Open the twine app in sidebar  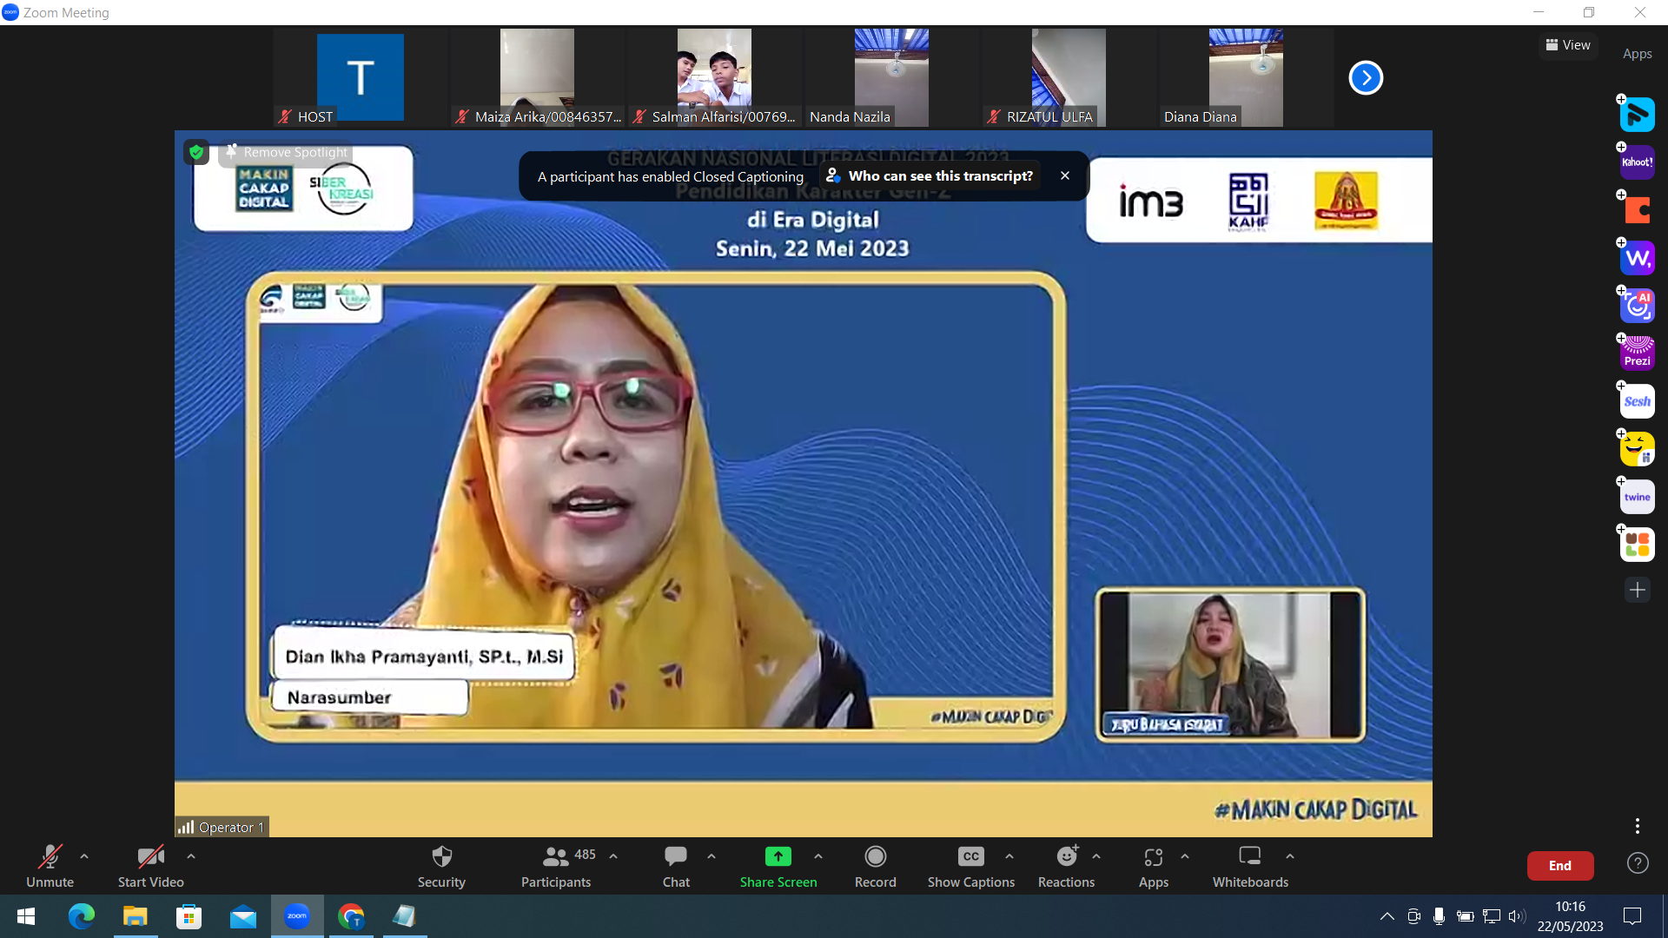(x=1638, y=497)
